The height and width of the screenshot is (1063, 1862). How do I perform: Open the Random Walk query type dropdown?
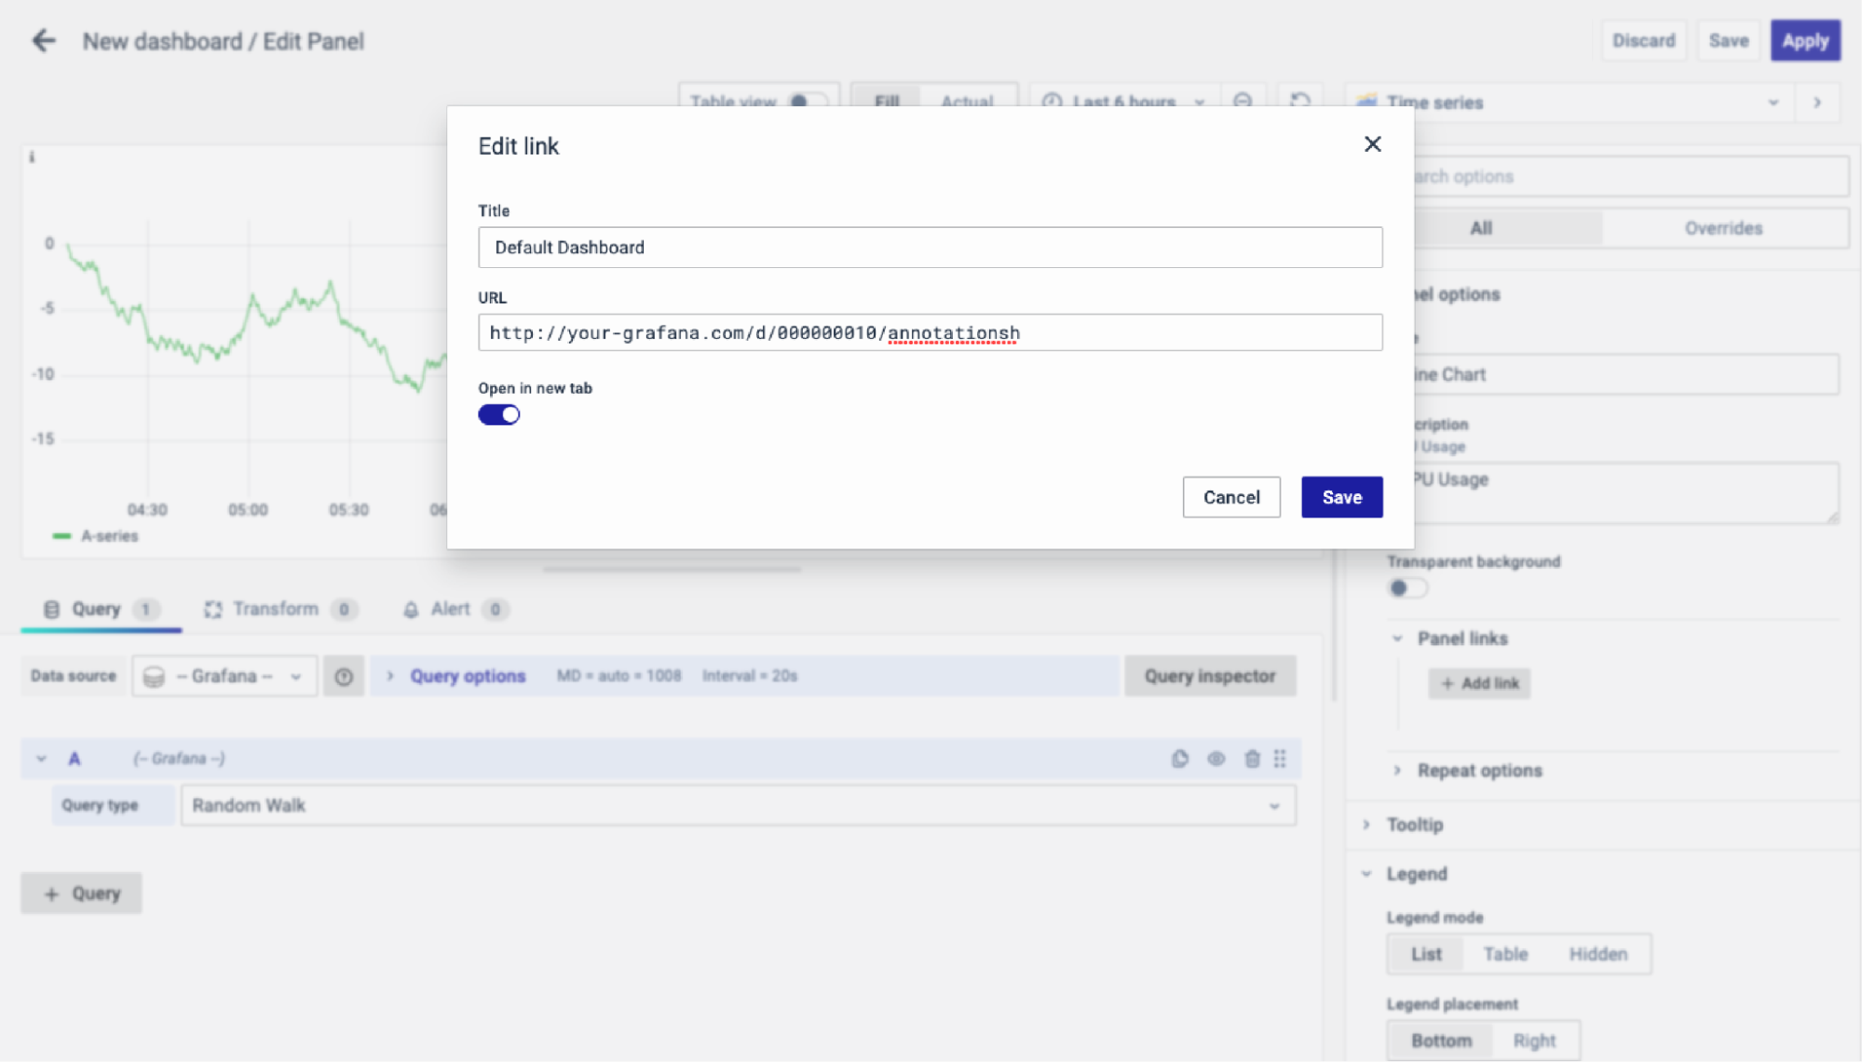click(737, 806)
